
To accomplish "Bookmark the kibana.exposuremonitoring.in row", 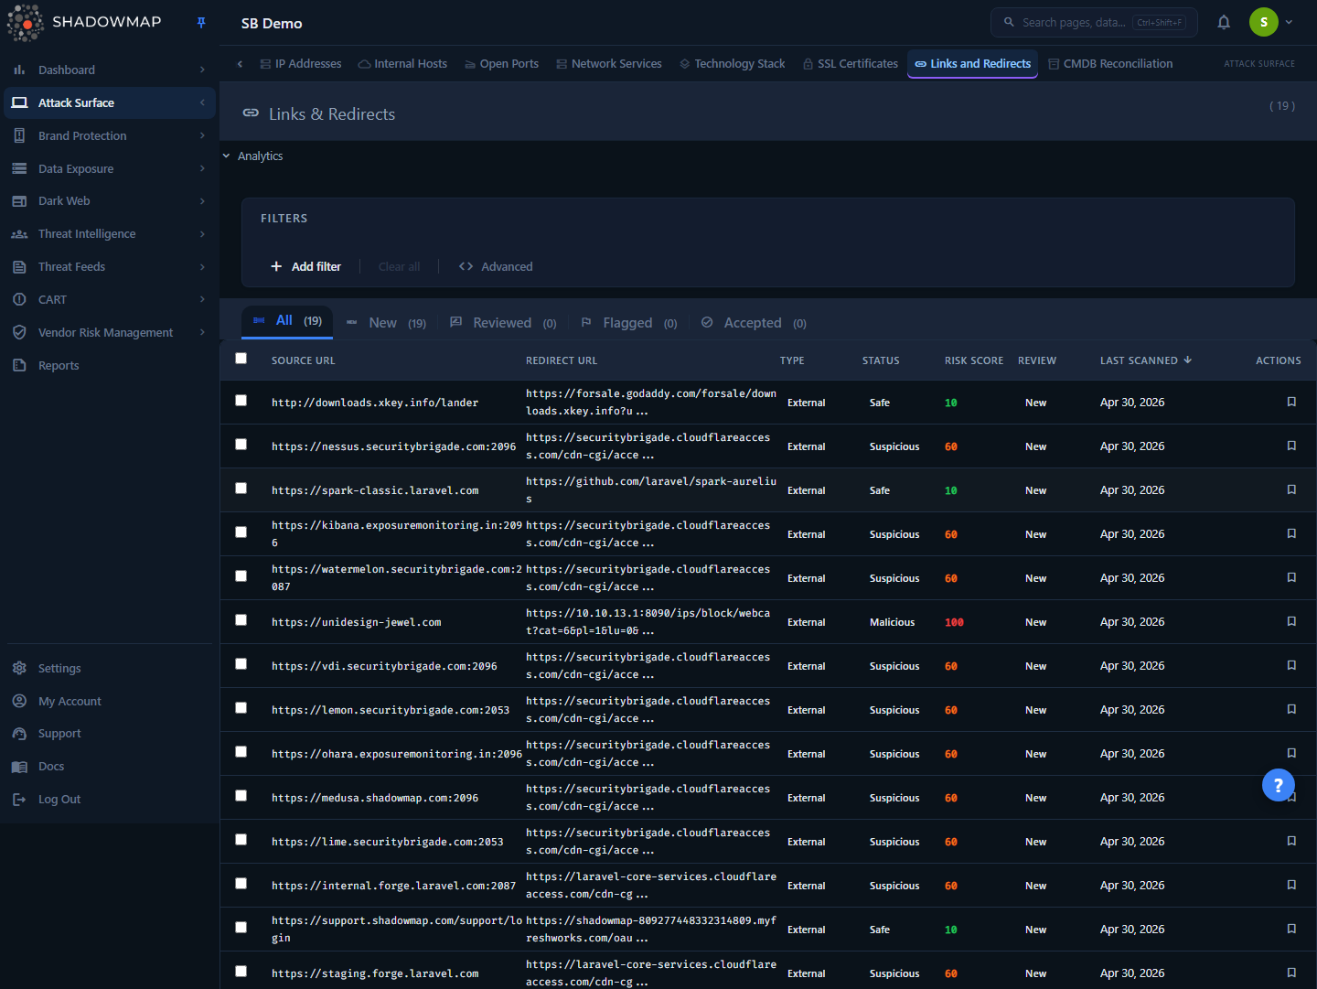I will (1291, 533).
